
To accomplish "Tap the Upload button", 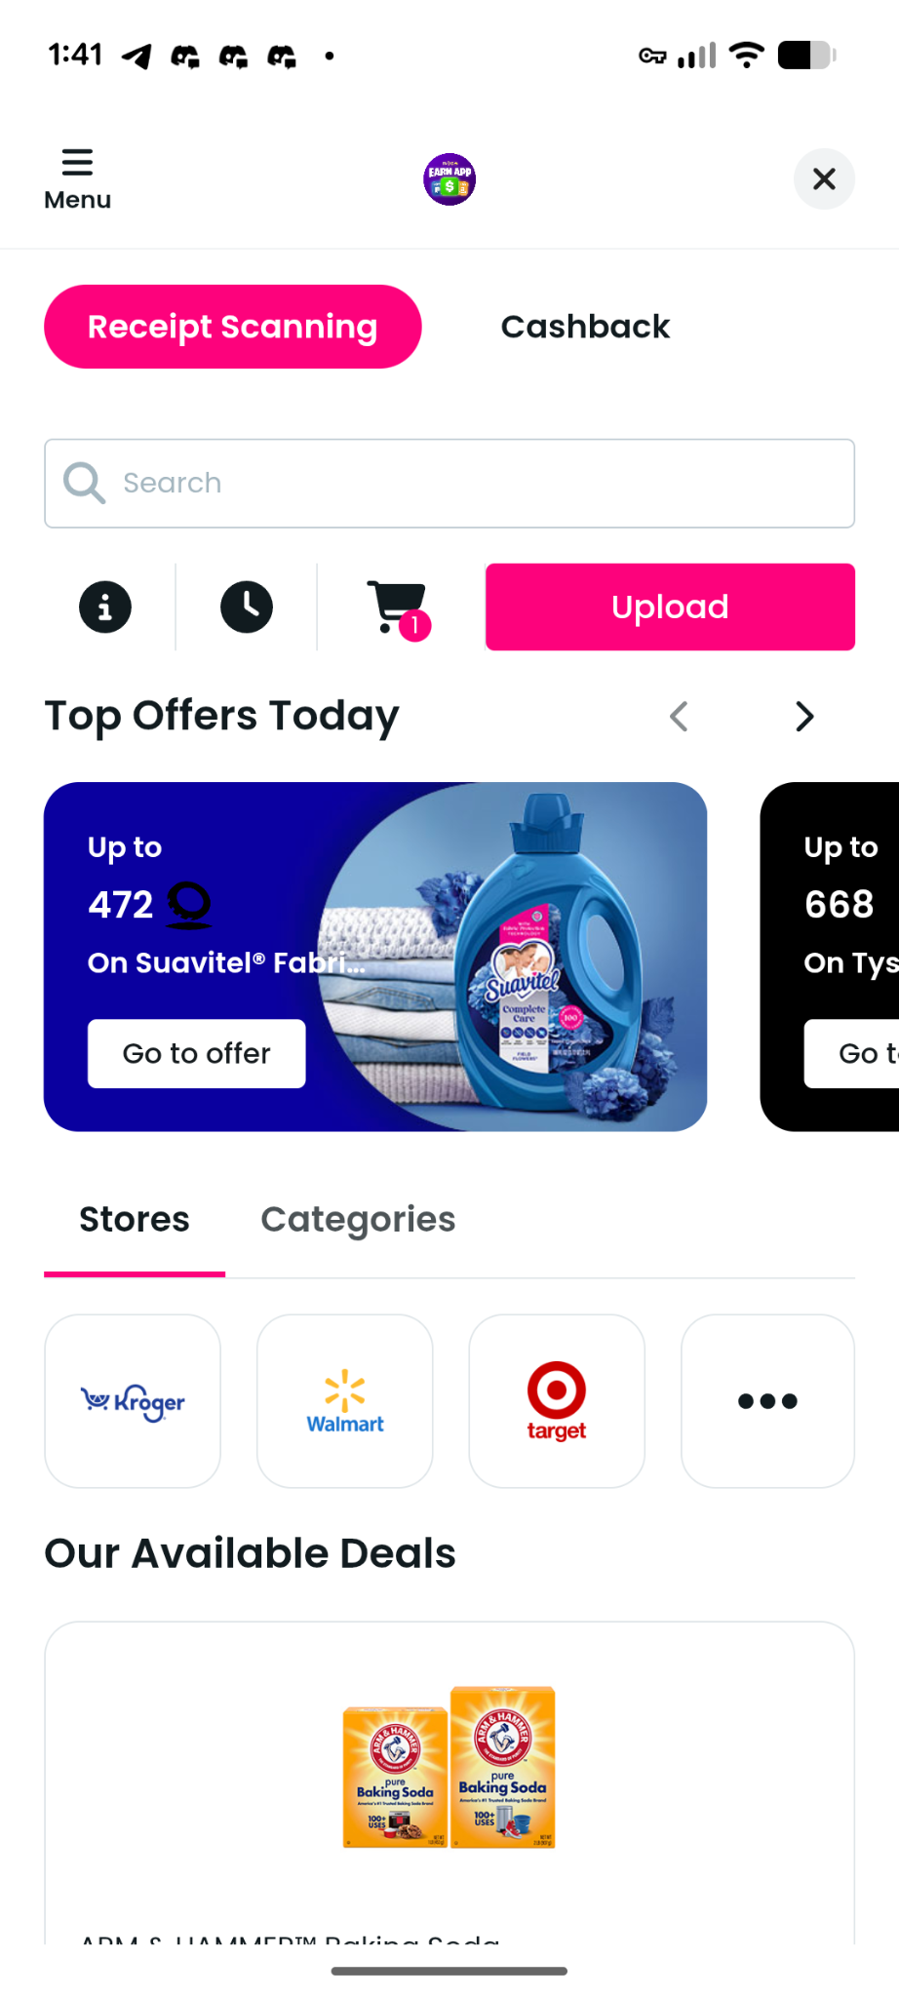I will [x=671, y=607].
